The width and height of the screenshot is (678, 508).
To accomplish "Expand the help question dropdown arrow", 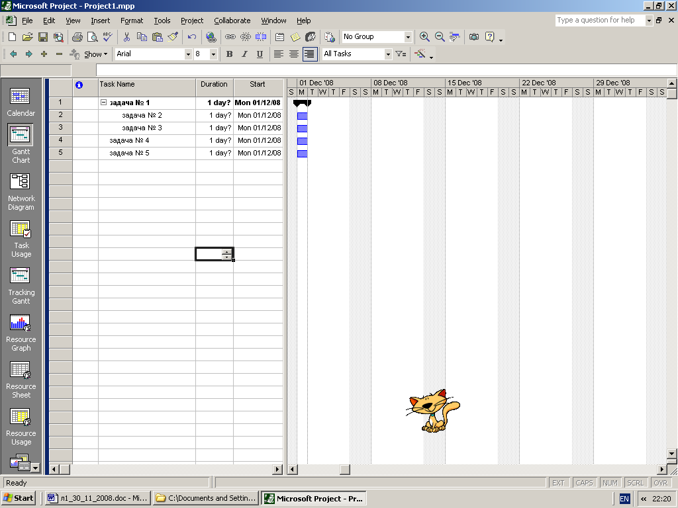I will click(x=649, y=21).
